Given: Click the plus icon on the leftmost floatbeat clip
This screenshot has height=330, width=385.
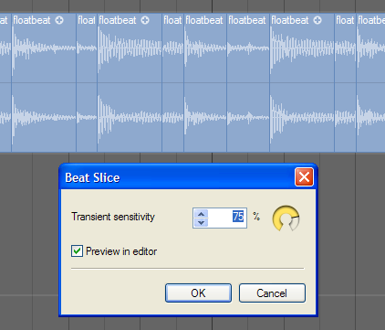Looking at the screenshot, I should coord(59,20).
